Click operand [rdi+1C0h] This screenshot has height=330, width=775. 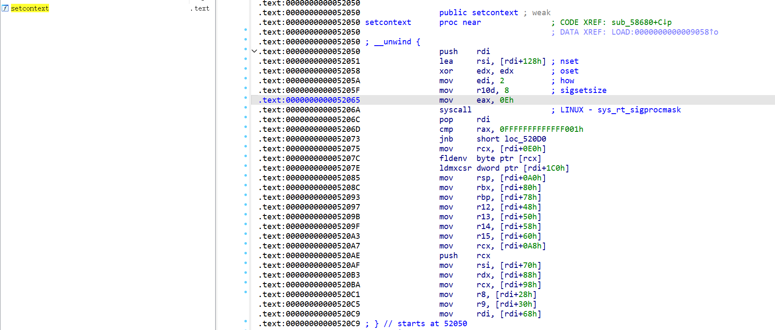546,168
